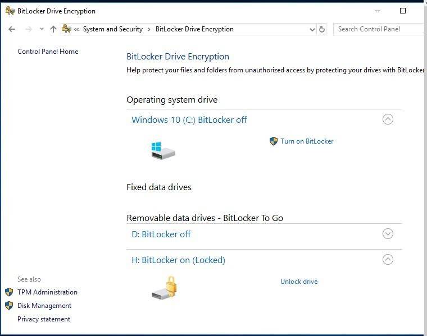Click Windows 10 (C:) BitLocker off heading
Screen dimensions: 427x336
click(189, 120)
